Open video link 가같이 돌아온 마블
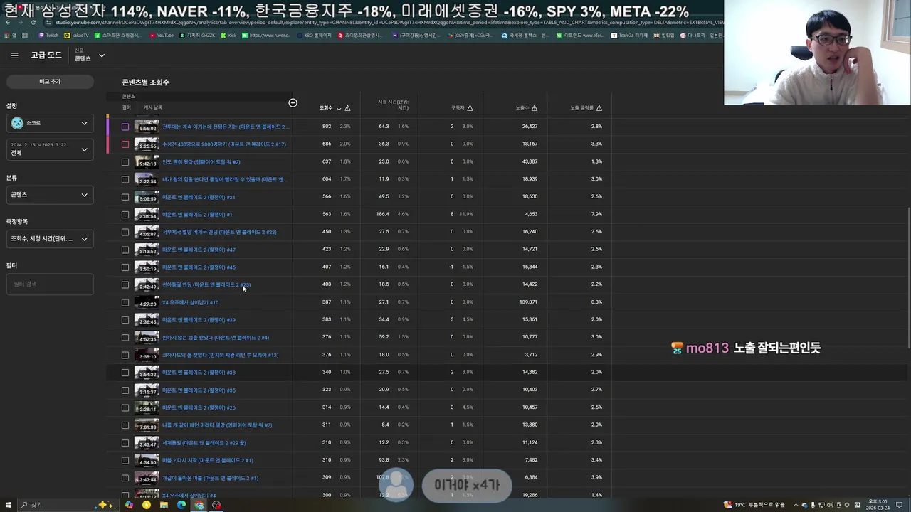Screen dimensions: 911x512 [x=210, y=478]
